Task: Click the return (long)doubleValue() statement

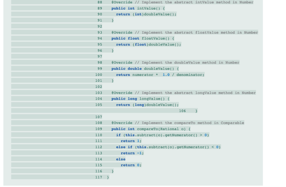Action: point(147,105)
